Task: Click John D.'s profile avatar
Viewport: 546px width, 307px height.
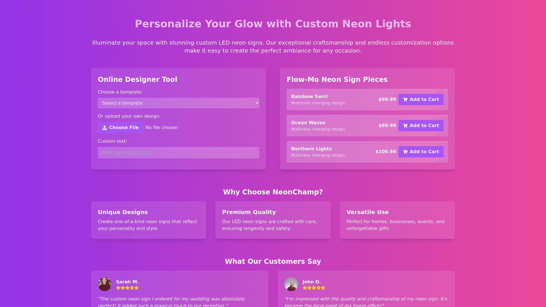Action: (x=291, y=284)
